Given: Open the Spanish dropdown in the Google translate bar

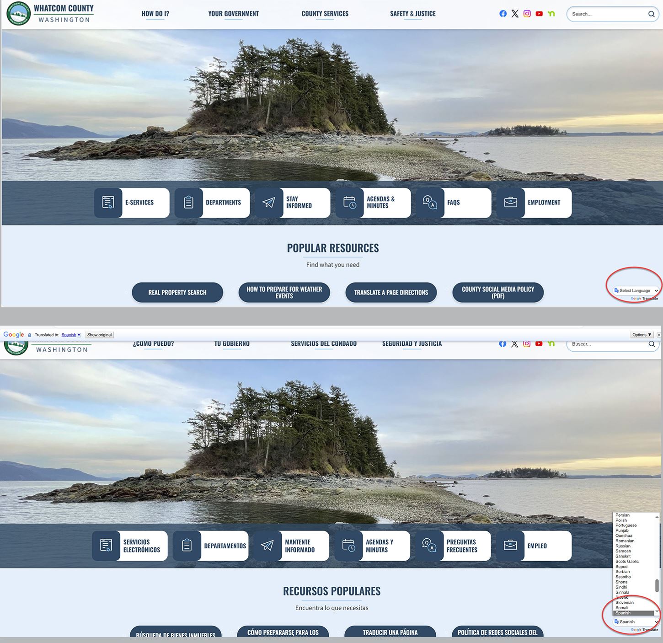Looking at the screenshot, I should [71, 335].
